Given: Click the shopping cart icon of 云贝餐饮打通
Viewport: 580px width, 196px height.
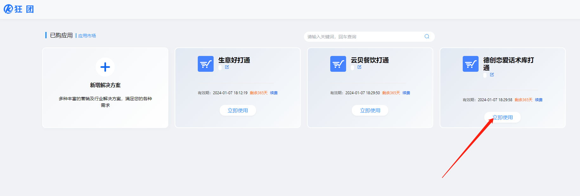Looking at the screenshot, I should coord(338,64).
